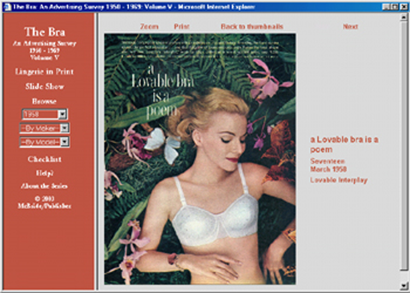Click the Internet Explorer title bar page icon
410x293 pixels.
coord(7,7)
